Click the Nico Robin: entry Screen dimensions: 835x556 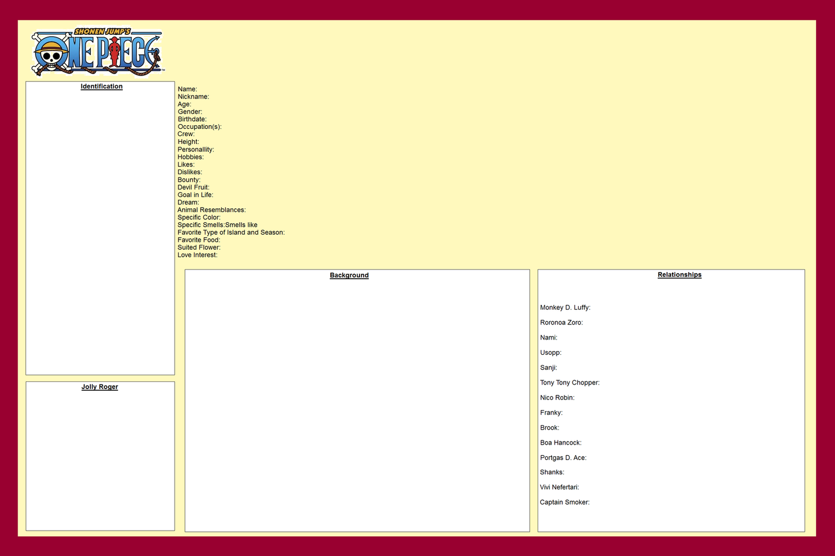point(557,398)
